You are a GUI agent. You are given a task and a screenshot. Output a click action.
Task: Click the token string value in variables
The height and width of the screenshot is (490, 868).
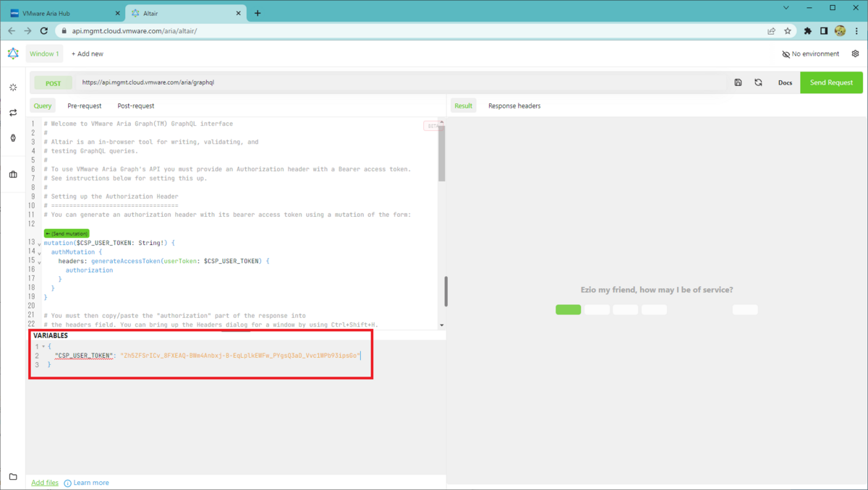(240, 356)
